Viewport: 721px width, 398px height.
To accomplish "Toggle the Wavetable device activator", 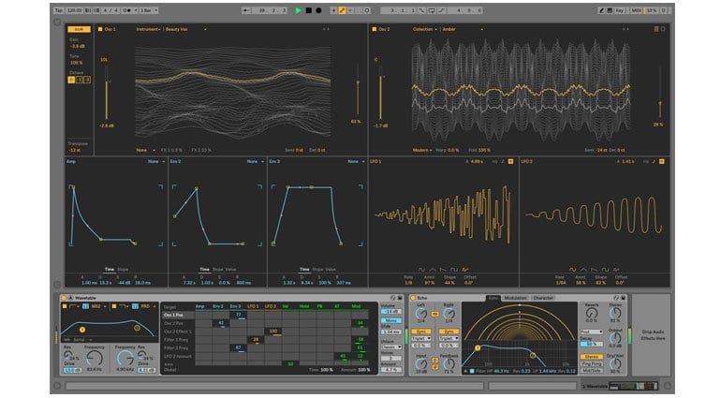I will [64, 298].
